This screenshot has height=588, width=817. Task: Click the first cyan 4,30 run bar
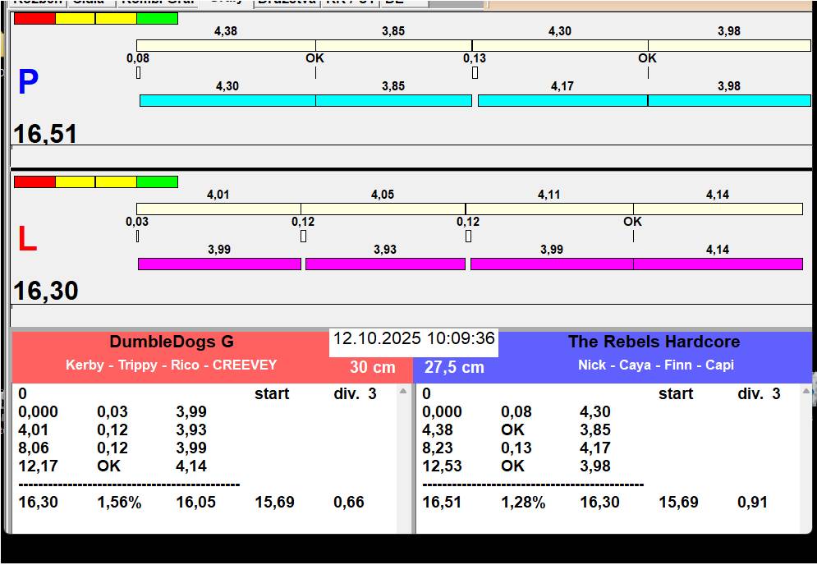pos(227,100)
